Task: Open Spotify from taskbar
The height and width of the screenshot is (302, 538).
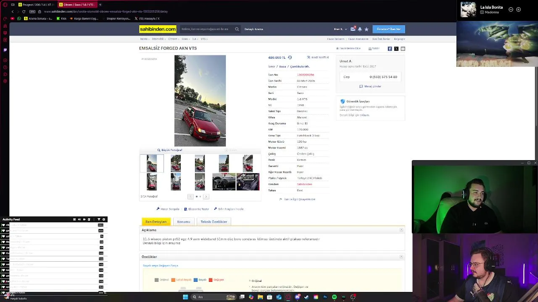Action: [x=334, y=297]
